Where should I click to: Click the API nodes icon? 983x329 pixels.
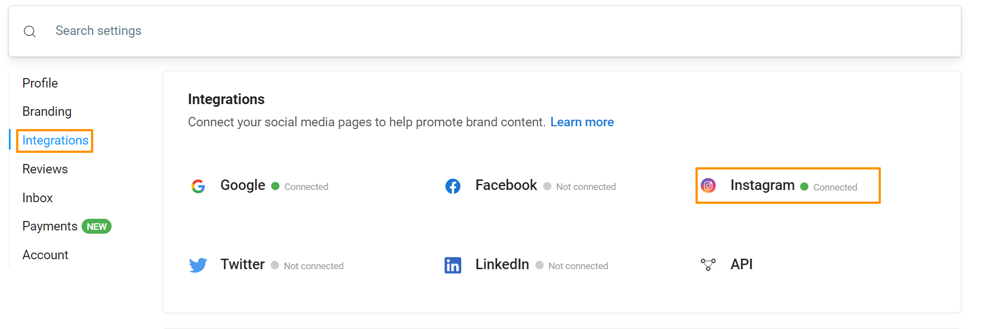click(708, 264)
